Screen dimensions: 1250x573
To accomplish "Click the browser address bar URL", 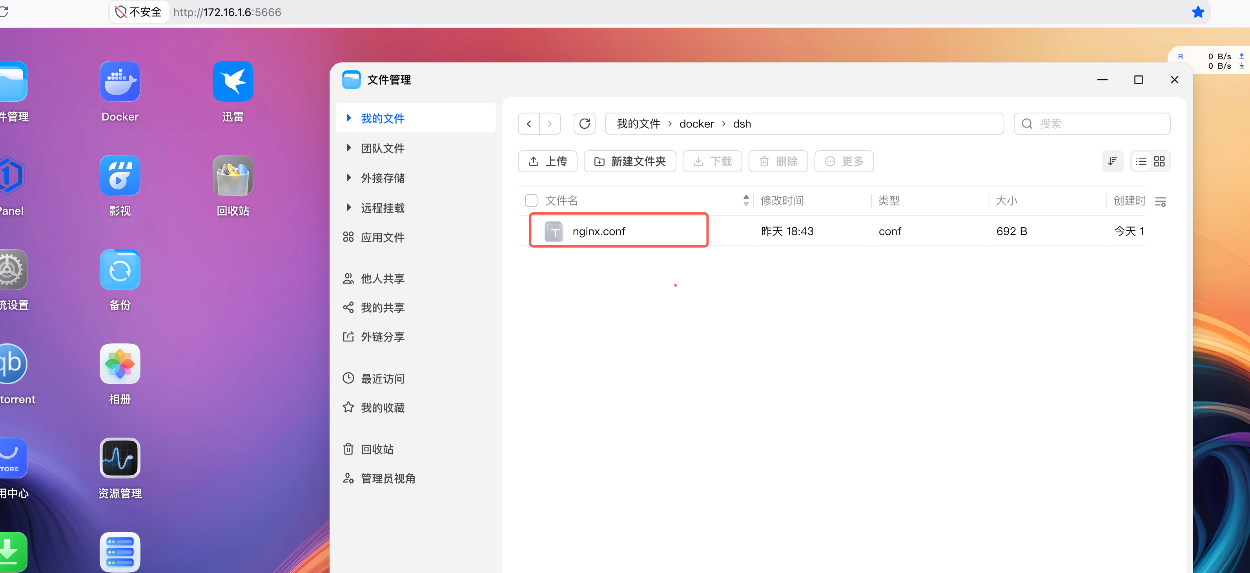I will point(227,12).
